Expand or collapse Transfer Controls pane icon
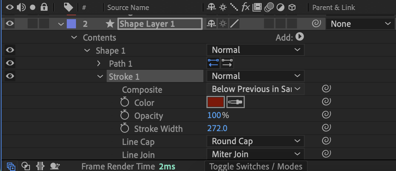The width and height of the screenshot is (396, 171). [25, 166]
